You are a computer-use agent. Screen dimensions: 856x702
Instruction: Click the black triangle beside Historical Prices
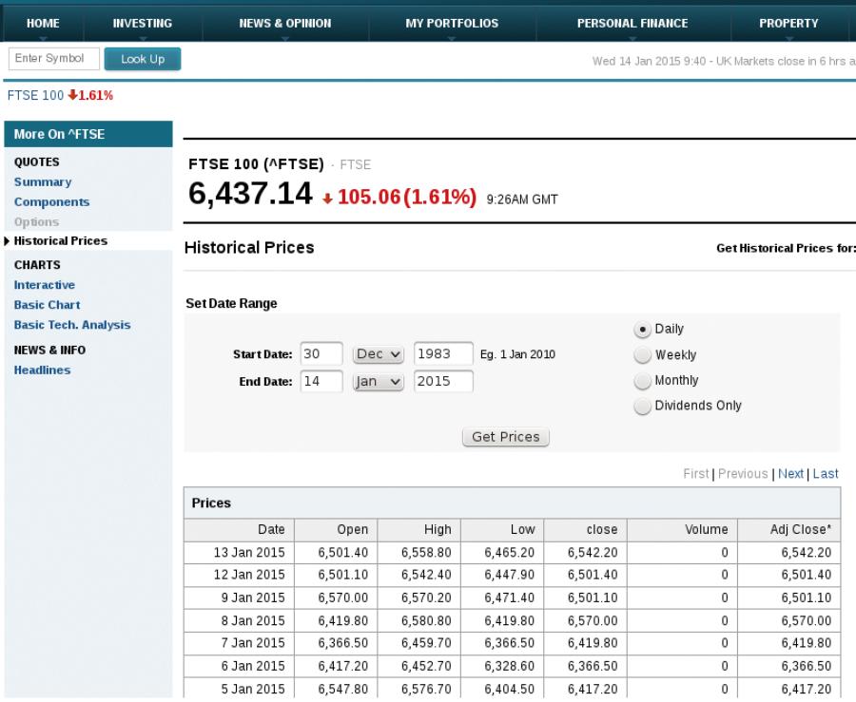pyautogui.click(x=7, y=241)
